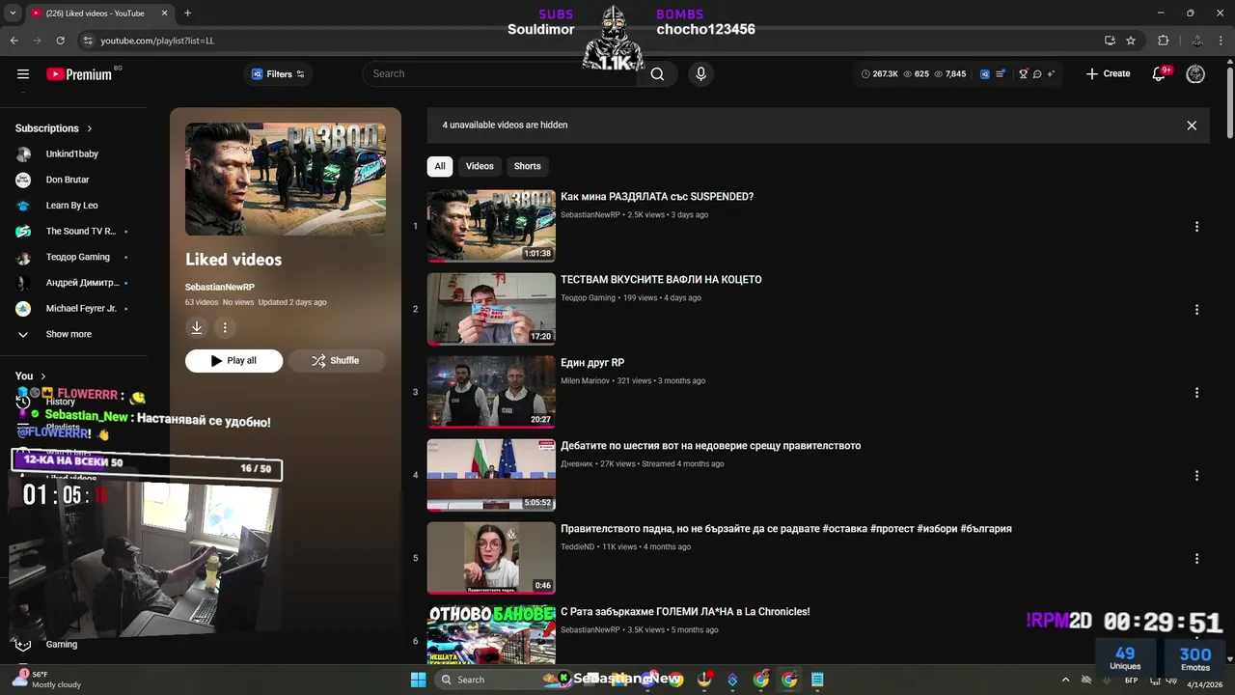Open Chrome extensions puzzle icon
1235x695 pixels.
[x=1163, y=41]
